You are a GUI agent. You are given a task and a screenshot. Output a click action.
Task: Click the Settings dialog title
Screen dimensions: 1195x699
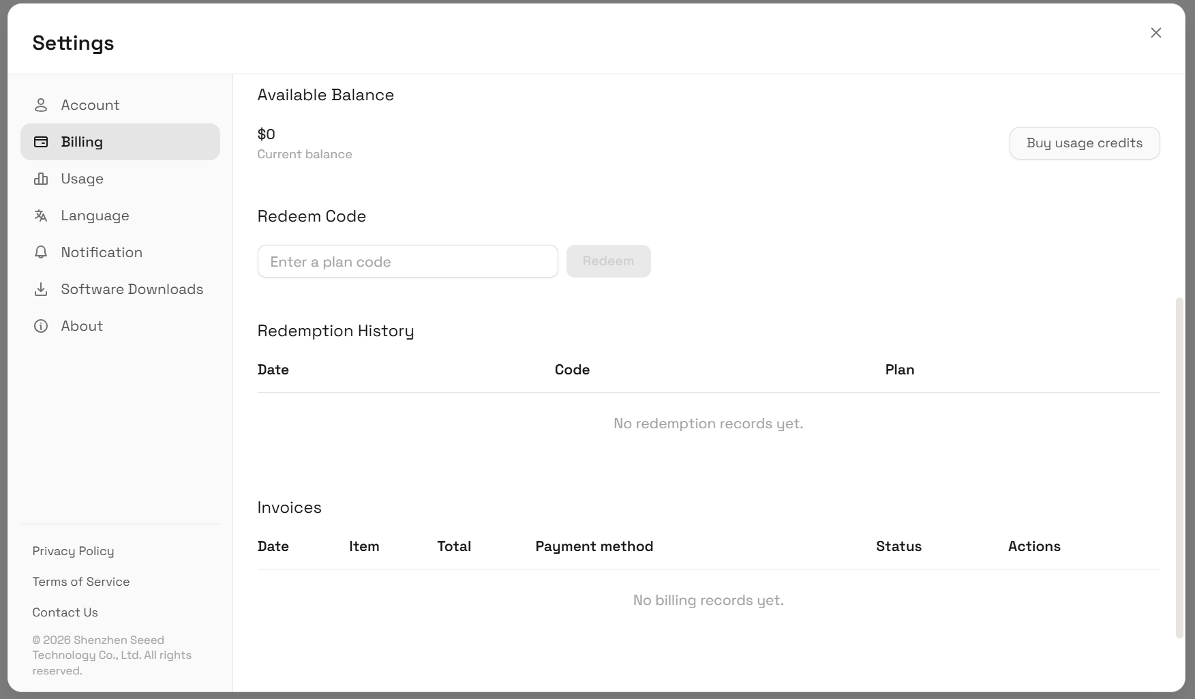tap(73, 43)
